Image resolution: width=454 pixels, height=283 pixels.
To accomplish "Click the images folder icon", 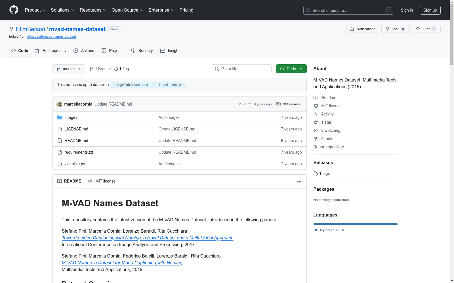I will click(60, 117).
